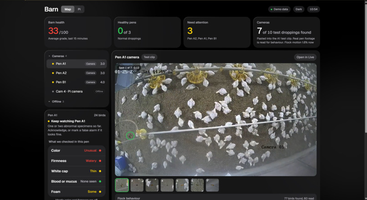The image size is (367, 200).
Task: Click Camera badge on Pen A1 row
Action: (91, 63)
